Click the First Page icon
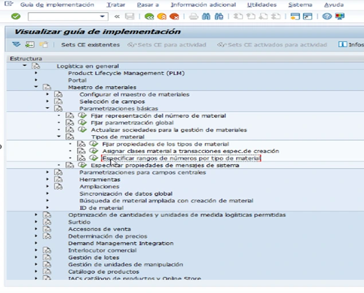The image size is (364, 293). (238, 17)
